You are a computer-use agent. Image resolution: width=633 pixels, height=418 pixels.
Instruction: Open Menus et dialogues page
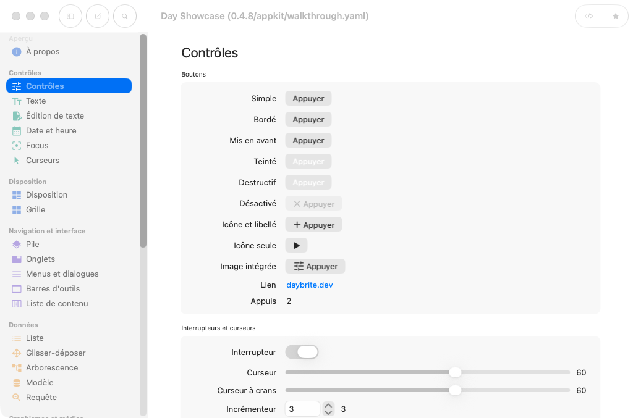(x=69, y=274)
